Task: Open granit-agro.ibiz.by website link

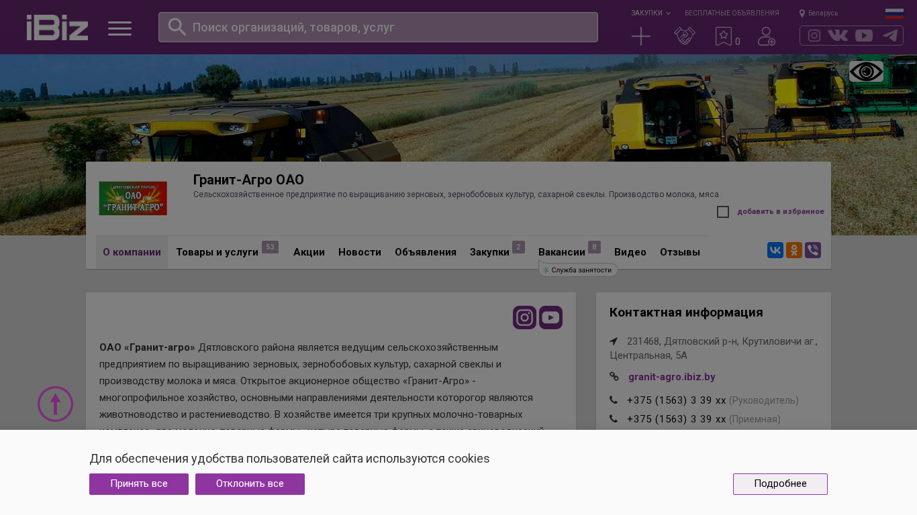Action: tap(672, 377)
